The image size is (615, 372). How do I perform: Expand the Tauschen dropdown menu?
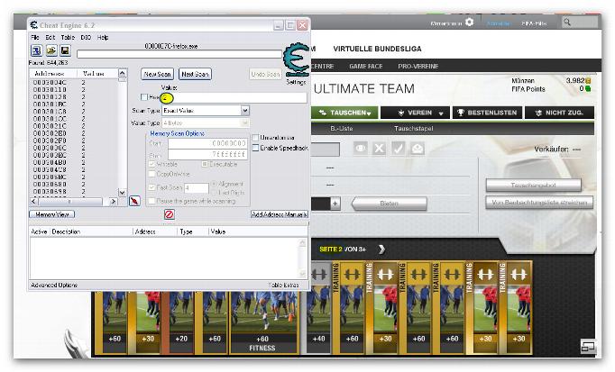pos(345,113)
